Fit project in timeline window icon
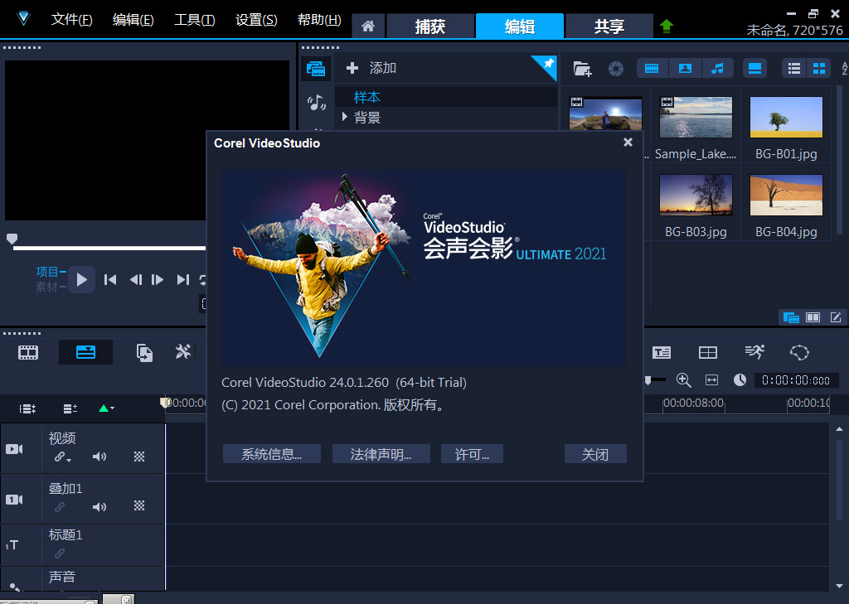The height and width of the screenshot is (604, 849). pyautogui.click(x=711, y=379)
